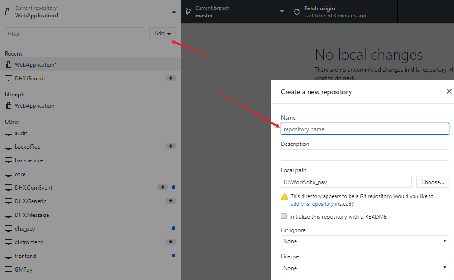Click the pull-arrow badge next to dlkfrontend
This screenshot has height=280, width=454.
170,241
